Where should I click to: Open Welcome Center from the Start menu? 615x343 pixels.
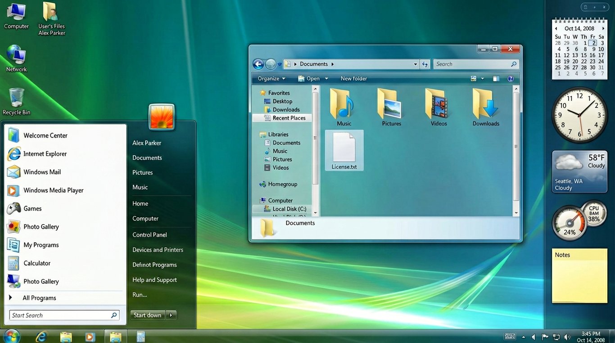[45, 135]
